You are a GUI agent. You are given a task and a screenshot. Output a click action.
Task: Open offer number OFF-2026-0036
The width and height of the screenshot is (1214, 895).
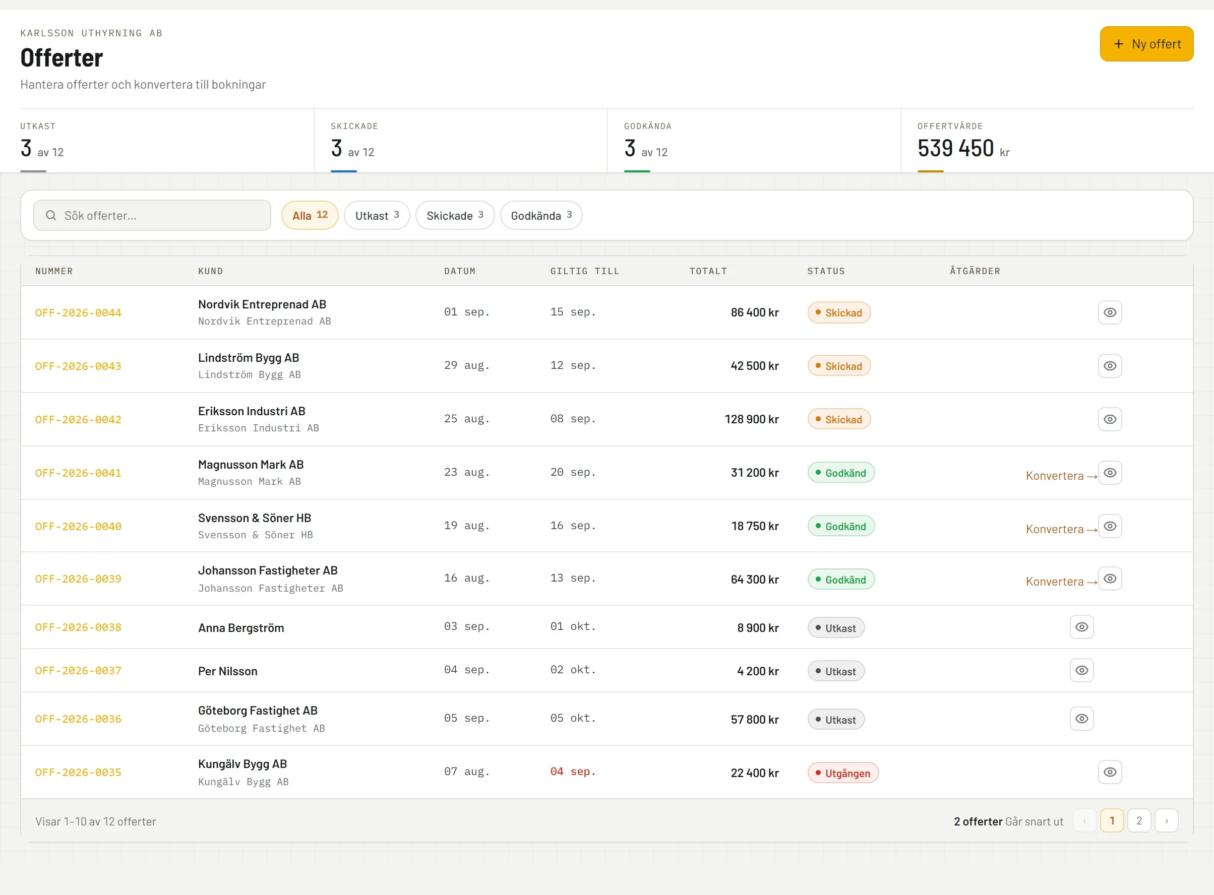[78, 719]
